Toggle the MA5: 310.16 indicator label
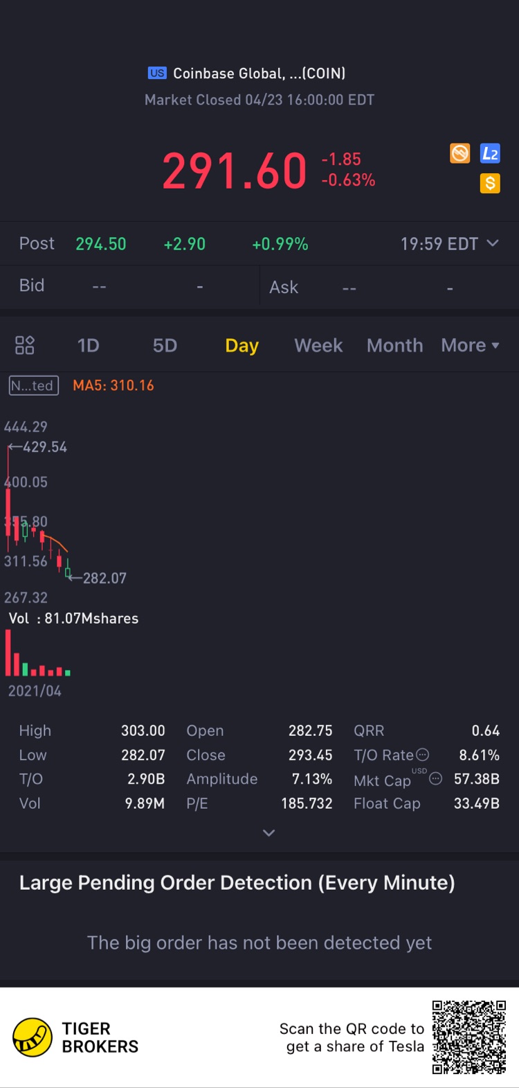The image size is (519, 1088). pyautogui.click(x=113, y=385)
